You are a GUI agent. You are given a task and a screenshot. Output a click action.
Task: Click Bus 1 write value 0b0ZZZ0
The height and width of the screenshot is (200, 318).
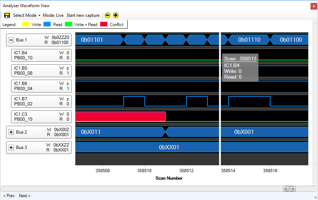[x=60, y=37]
